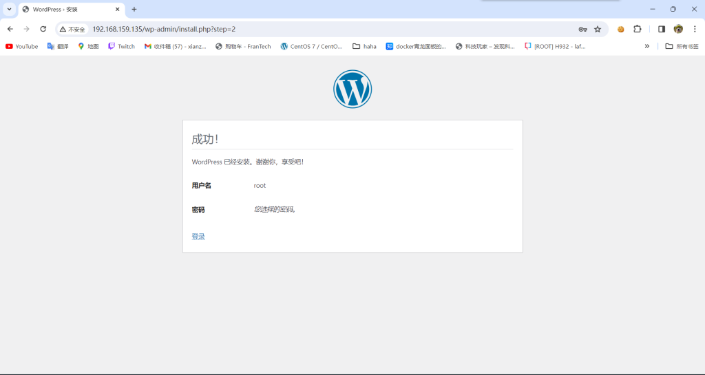Image resolution: width=705 pixels, height=375 pixels.
Task: Open saved passwords key icon
Action: click(x=582, y=29)
